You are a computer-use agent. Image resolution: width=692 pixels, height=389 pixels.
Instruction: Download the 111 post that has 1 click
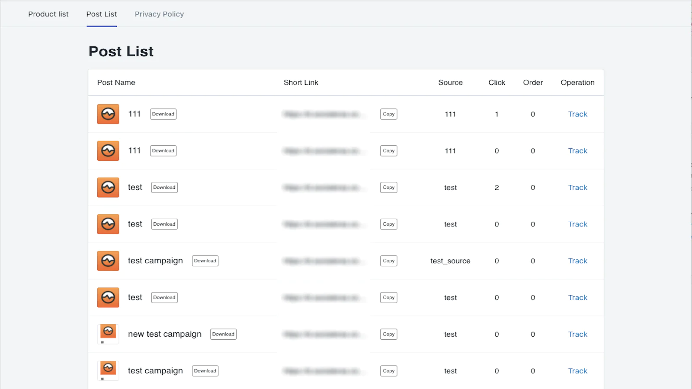163,114
